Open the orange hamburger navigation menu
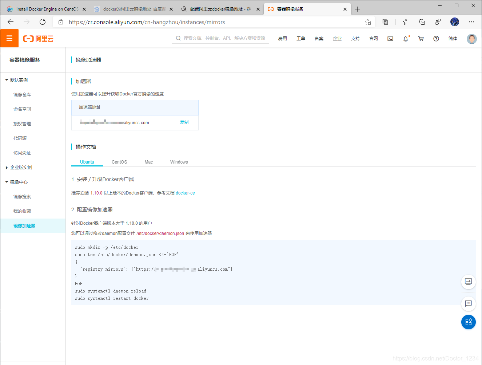Viewport: 482px width, 365px height. coord(9,38)
